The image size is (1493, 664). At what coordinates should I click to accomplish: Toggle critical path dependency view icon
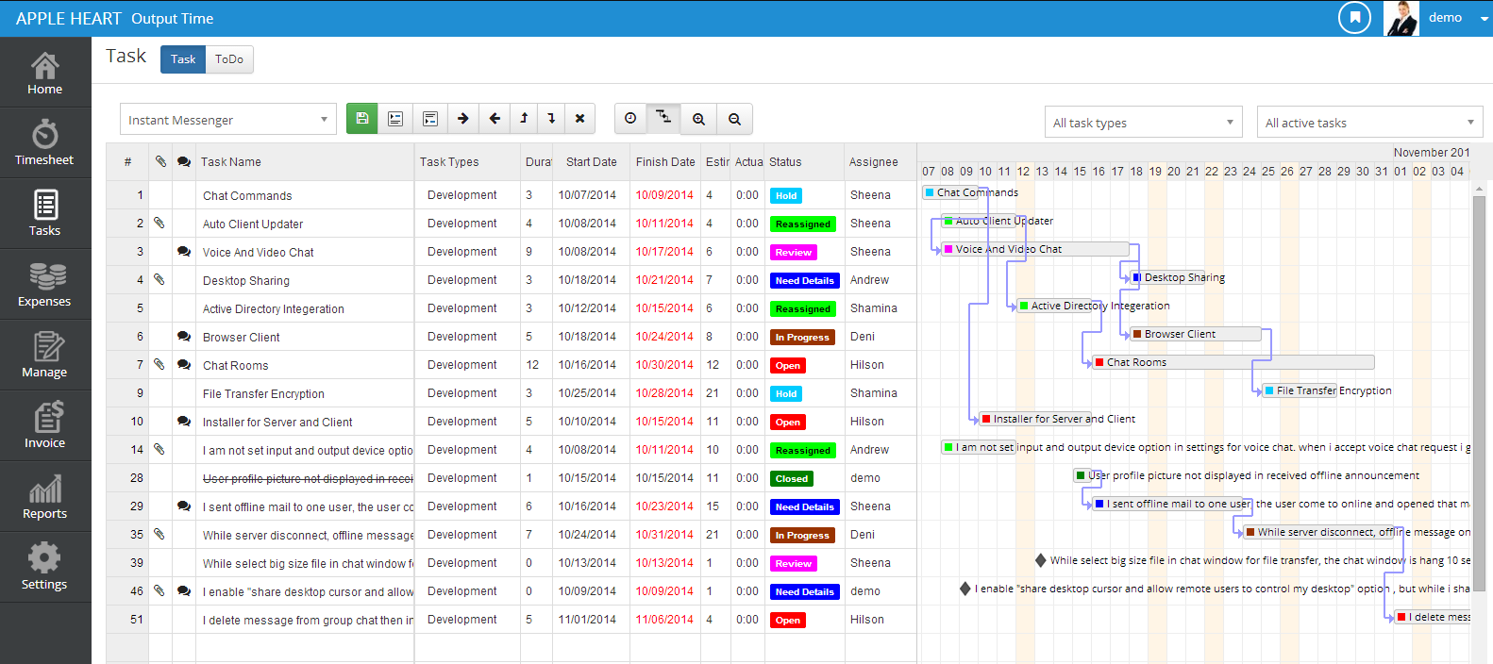pyautogui.click(x=664, y=119)
